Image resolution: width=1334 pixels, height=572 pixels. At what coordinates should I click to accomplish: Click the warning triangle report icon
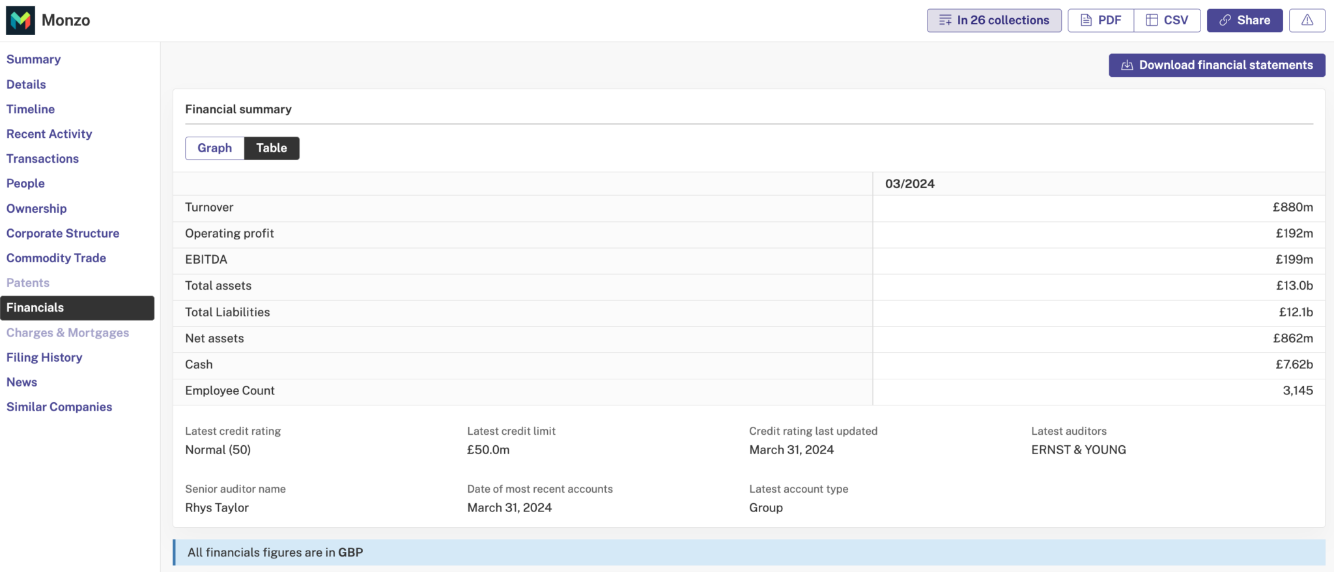click(x=1307, y=21)
